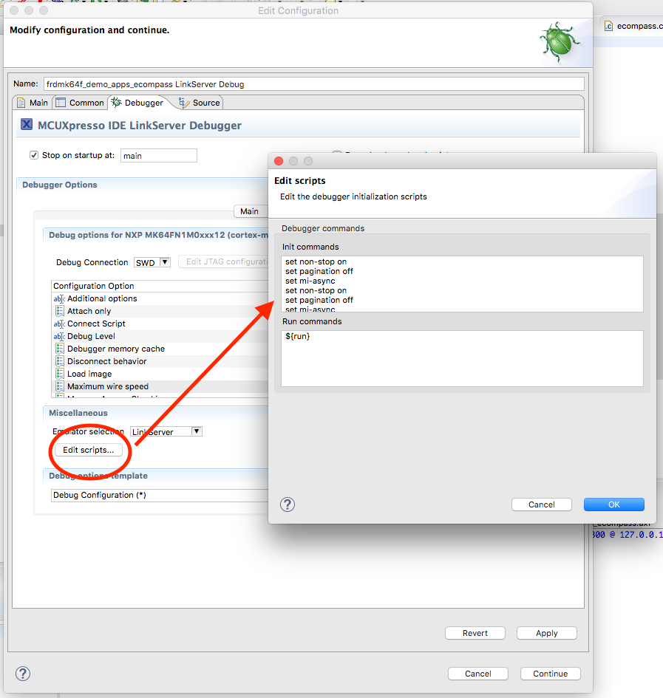Viewport: 663px width, 698px height.
Task: Select the Debug Level option row
Action: point(160,336)
